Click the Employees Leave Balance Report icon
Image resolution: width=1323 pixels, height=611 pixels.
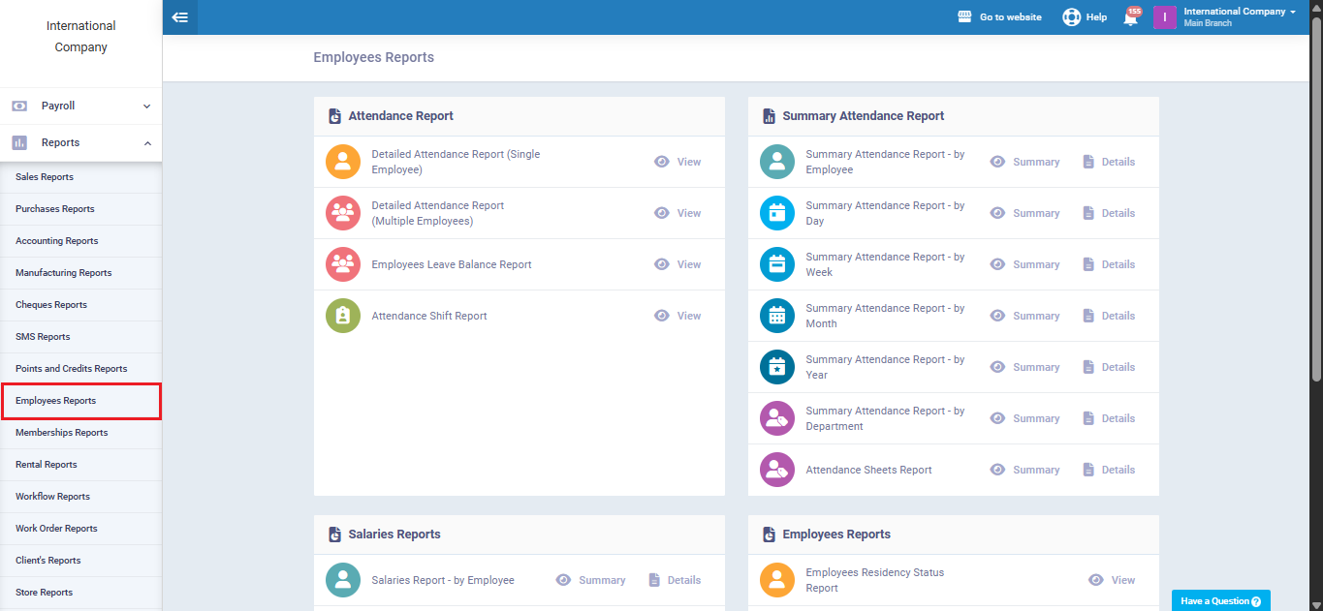[343, 264]
